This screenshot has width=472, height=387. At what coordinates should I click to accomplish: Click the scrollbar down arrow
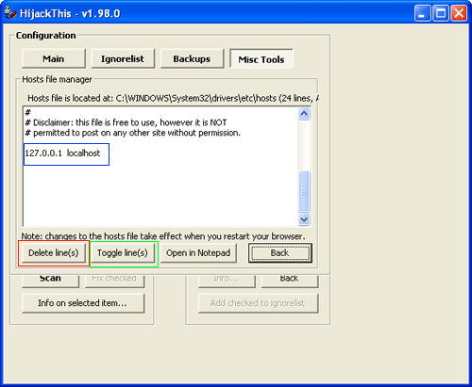(304, 219)
